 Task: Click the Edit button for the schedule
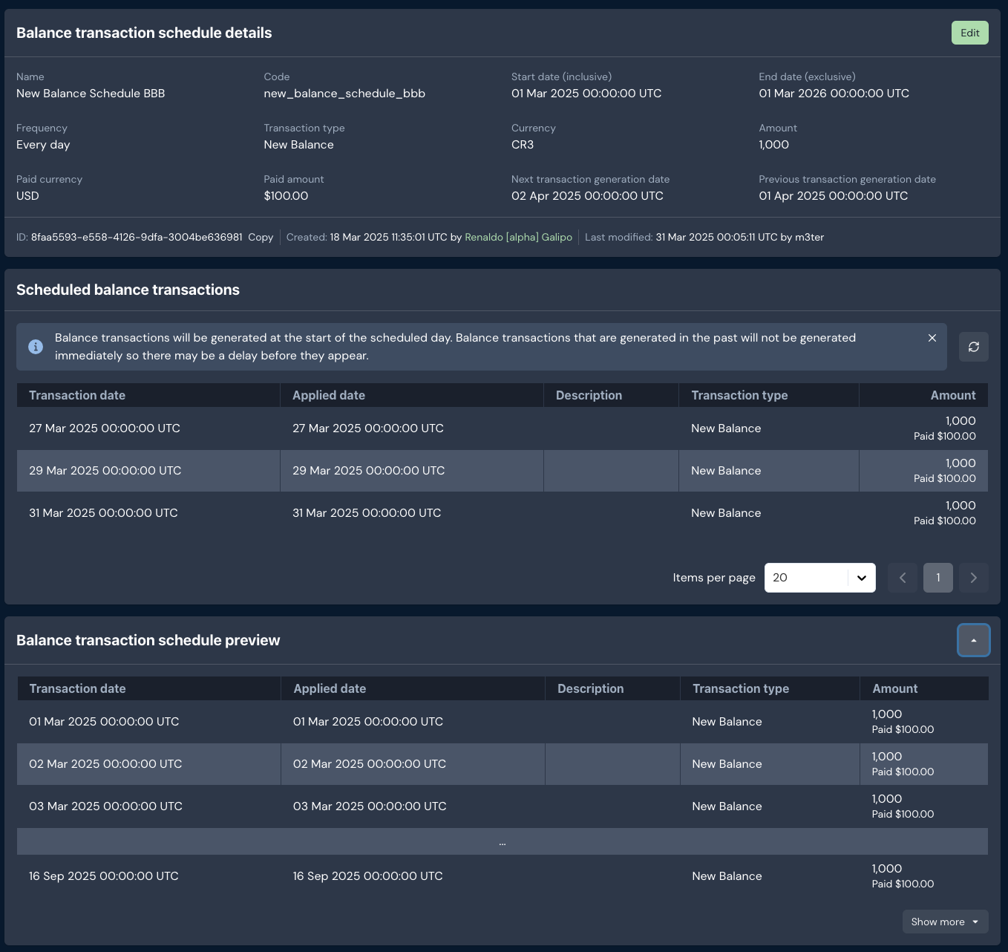pos(969,33)
